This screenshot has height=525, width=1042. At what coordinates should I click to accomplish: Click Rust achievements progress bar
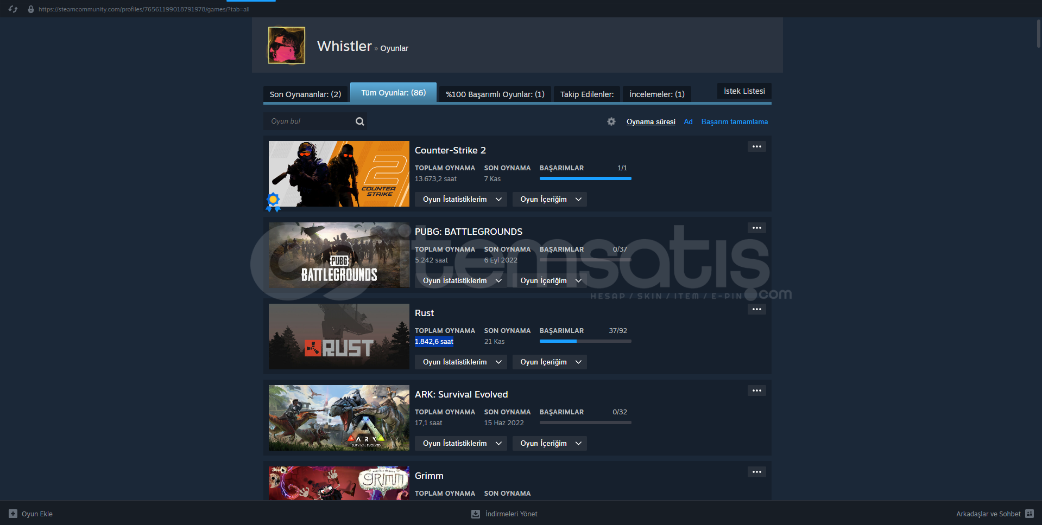[x=585, y=341]
